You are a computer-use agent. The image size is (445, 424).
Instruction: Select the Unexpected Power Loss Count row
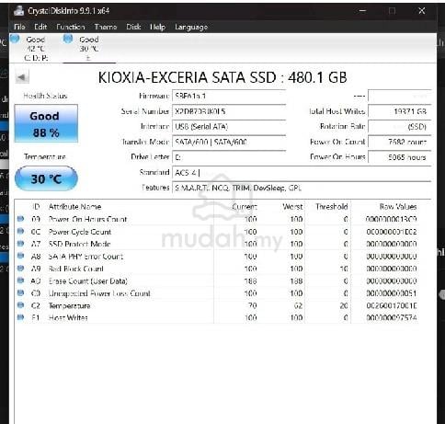(x=222, y=293)
